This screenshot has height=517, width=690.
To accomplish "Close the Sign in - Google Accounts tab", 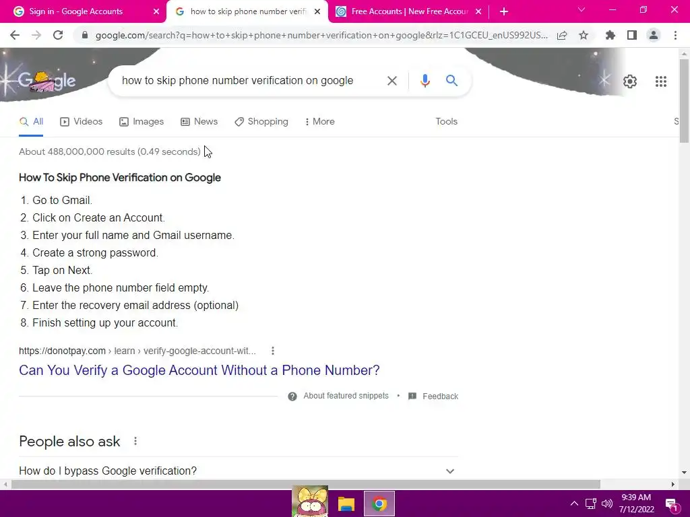I will coord(156,12).
